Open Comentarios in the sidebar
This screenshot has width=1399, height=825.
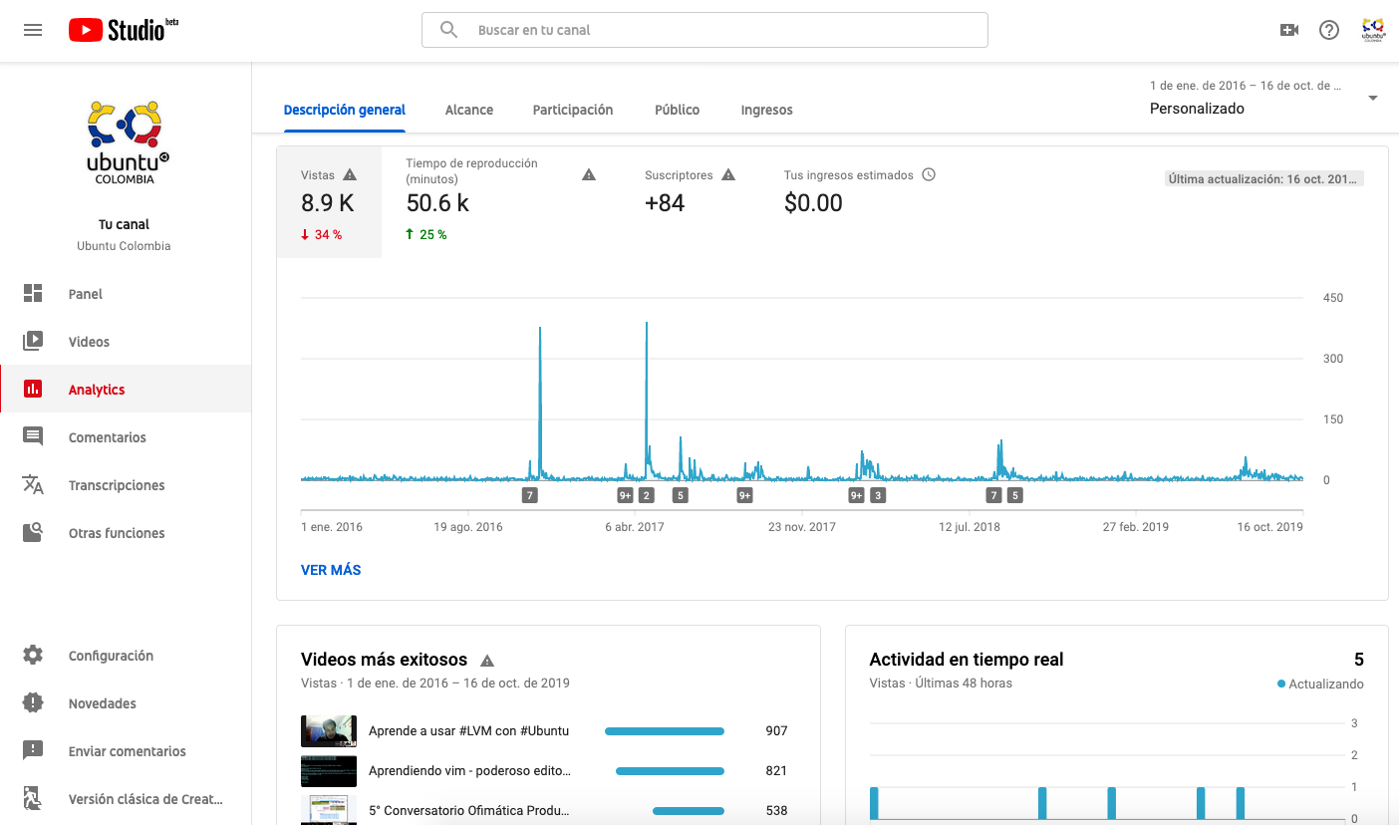126,436
